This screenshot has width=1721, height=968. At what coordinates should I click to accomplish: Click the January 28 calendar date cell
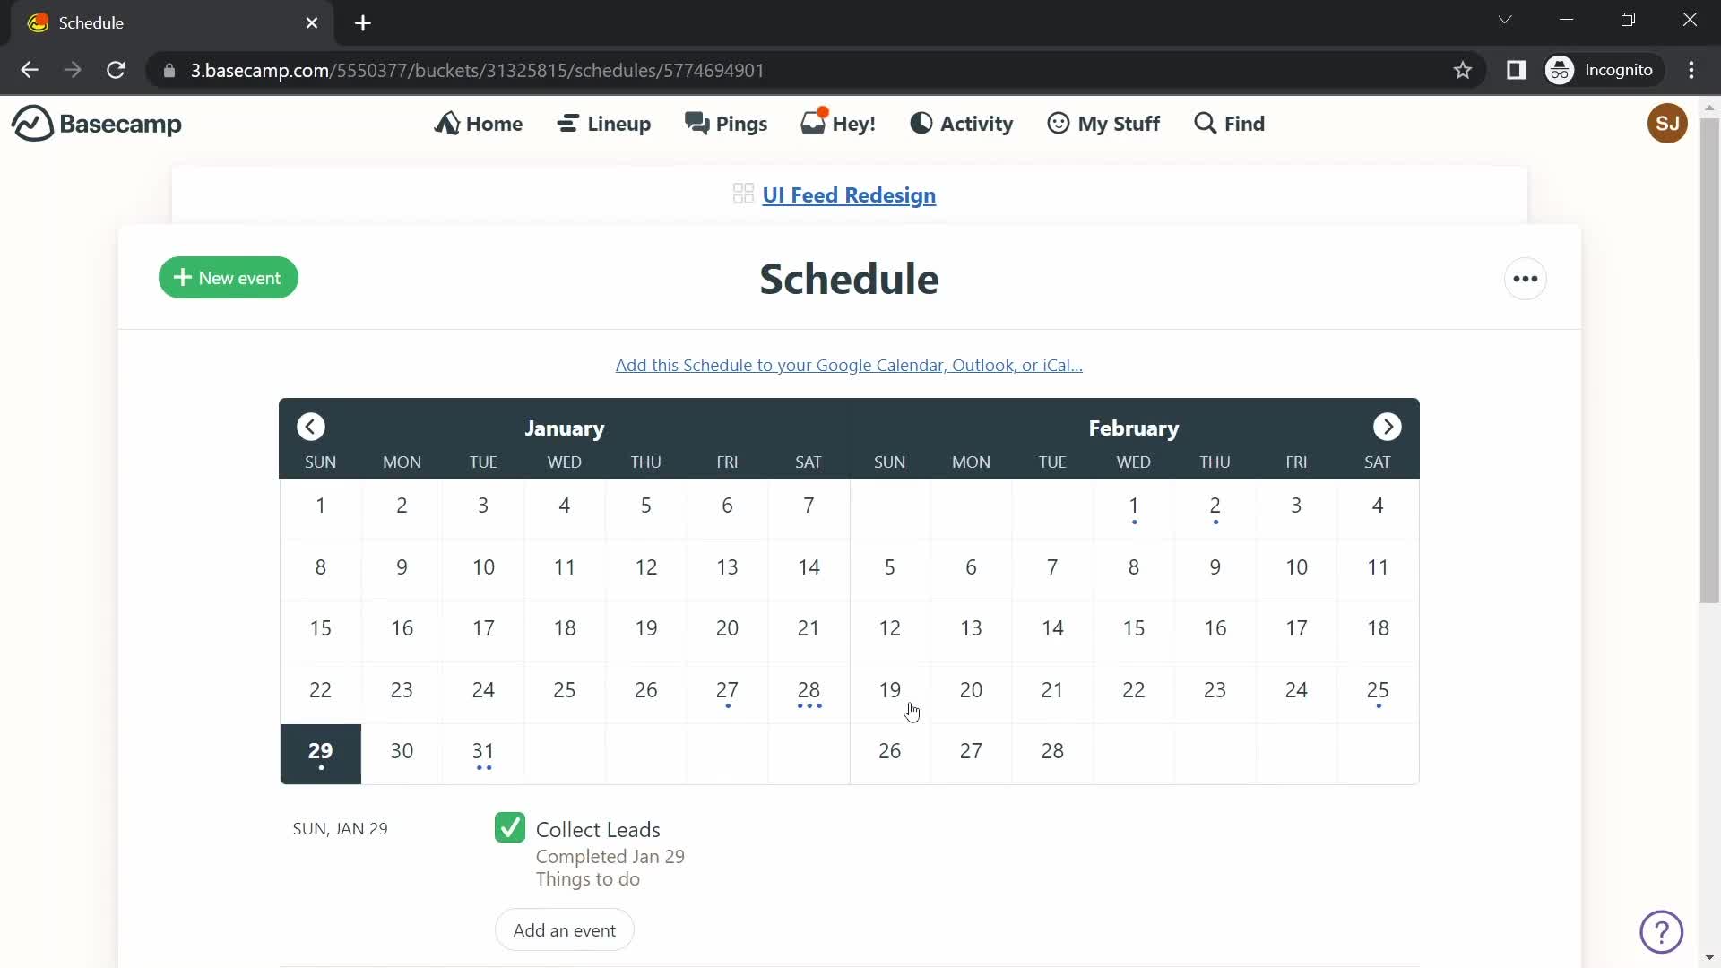(809, 689)
